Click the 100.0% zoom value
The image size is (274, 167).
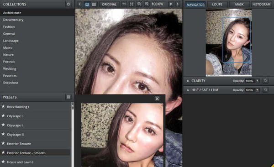157,4
